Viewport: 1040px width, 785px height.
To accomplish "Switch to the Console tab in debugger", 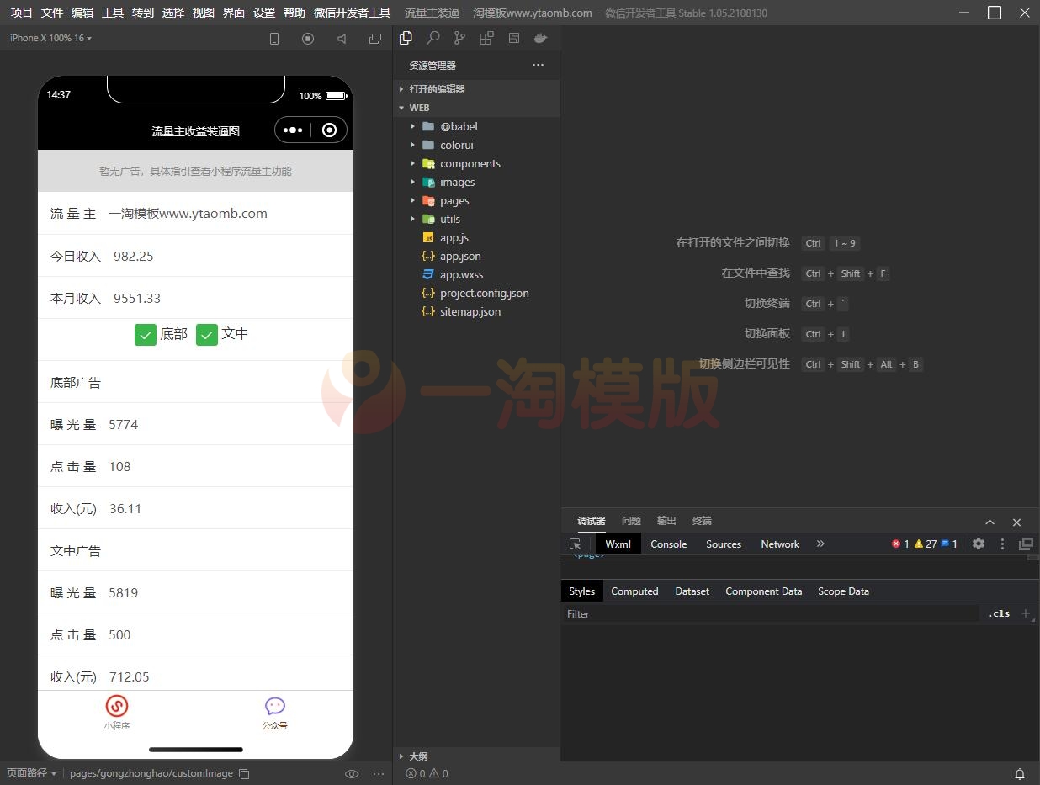I will pos(668,544).
